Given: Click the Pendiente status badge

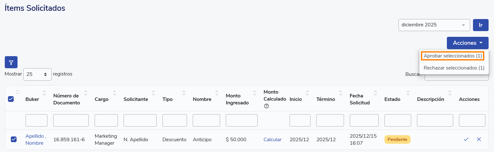Looking at the screenshot, I should (397, 140).
